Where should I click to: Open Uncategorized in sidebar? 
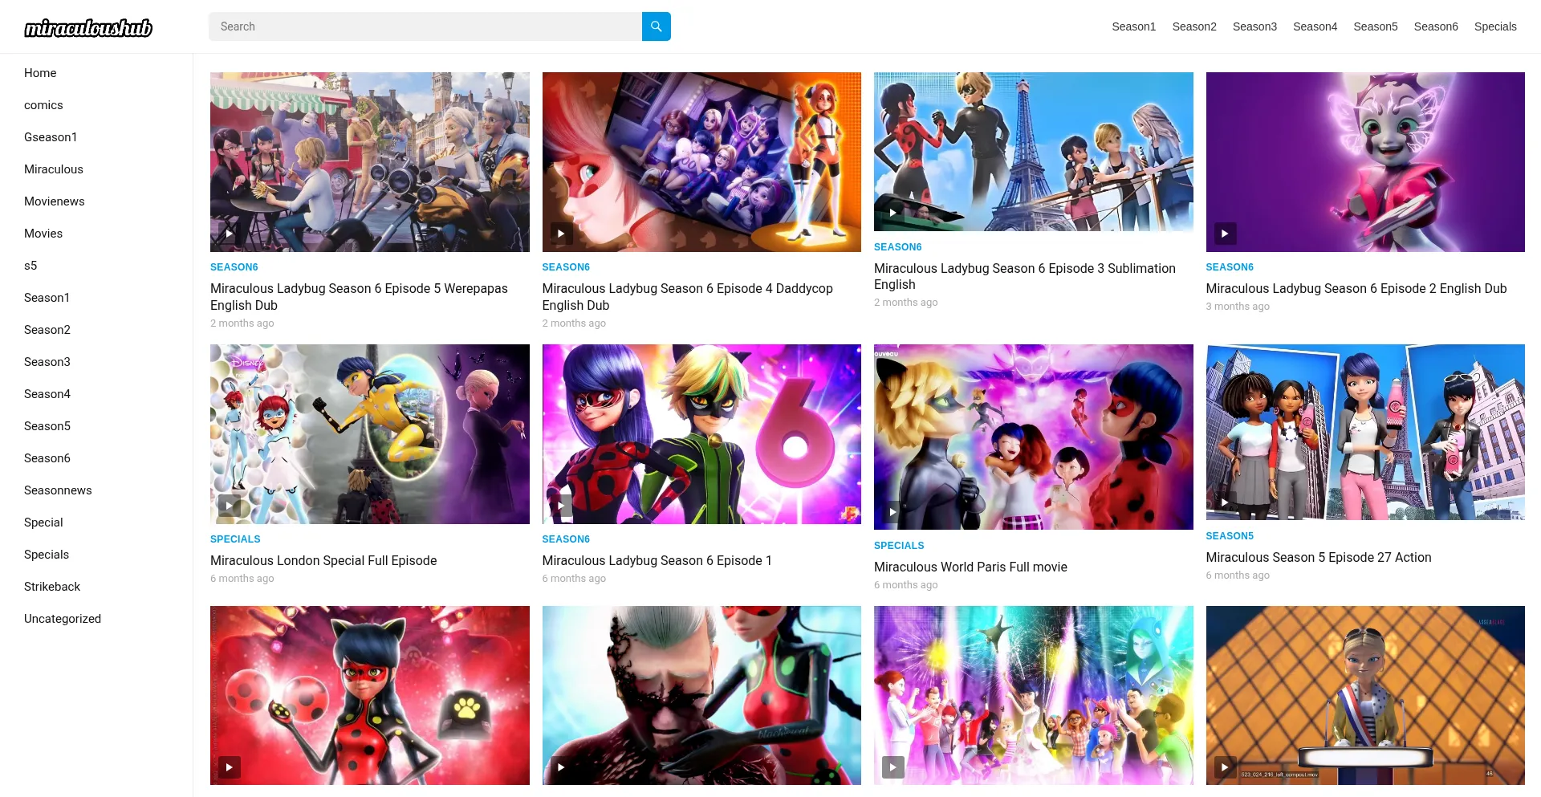(x=63, y=619)
